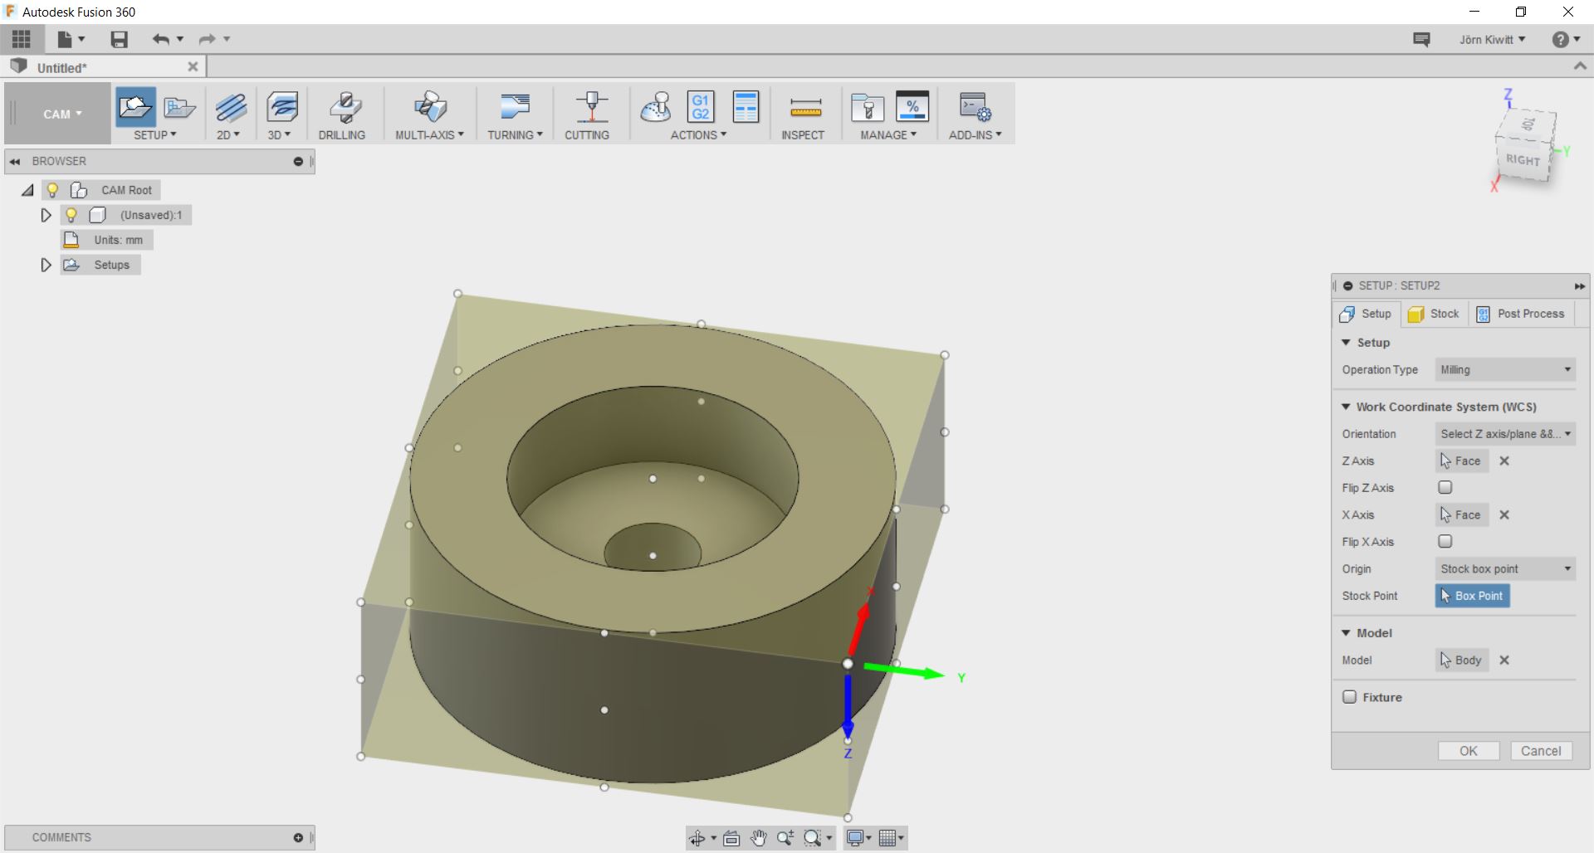1594x853 pixels.
Task: Open the Tool Library
Action: (x=868, y=108)
